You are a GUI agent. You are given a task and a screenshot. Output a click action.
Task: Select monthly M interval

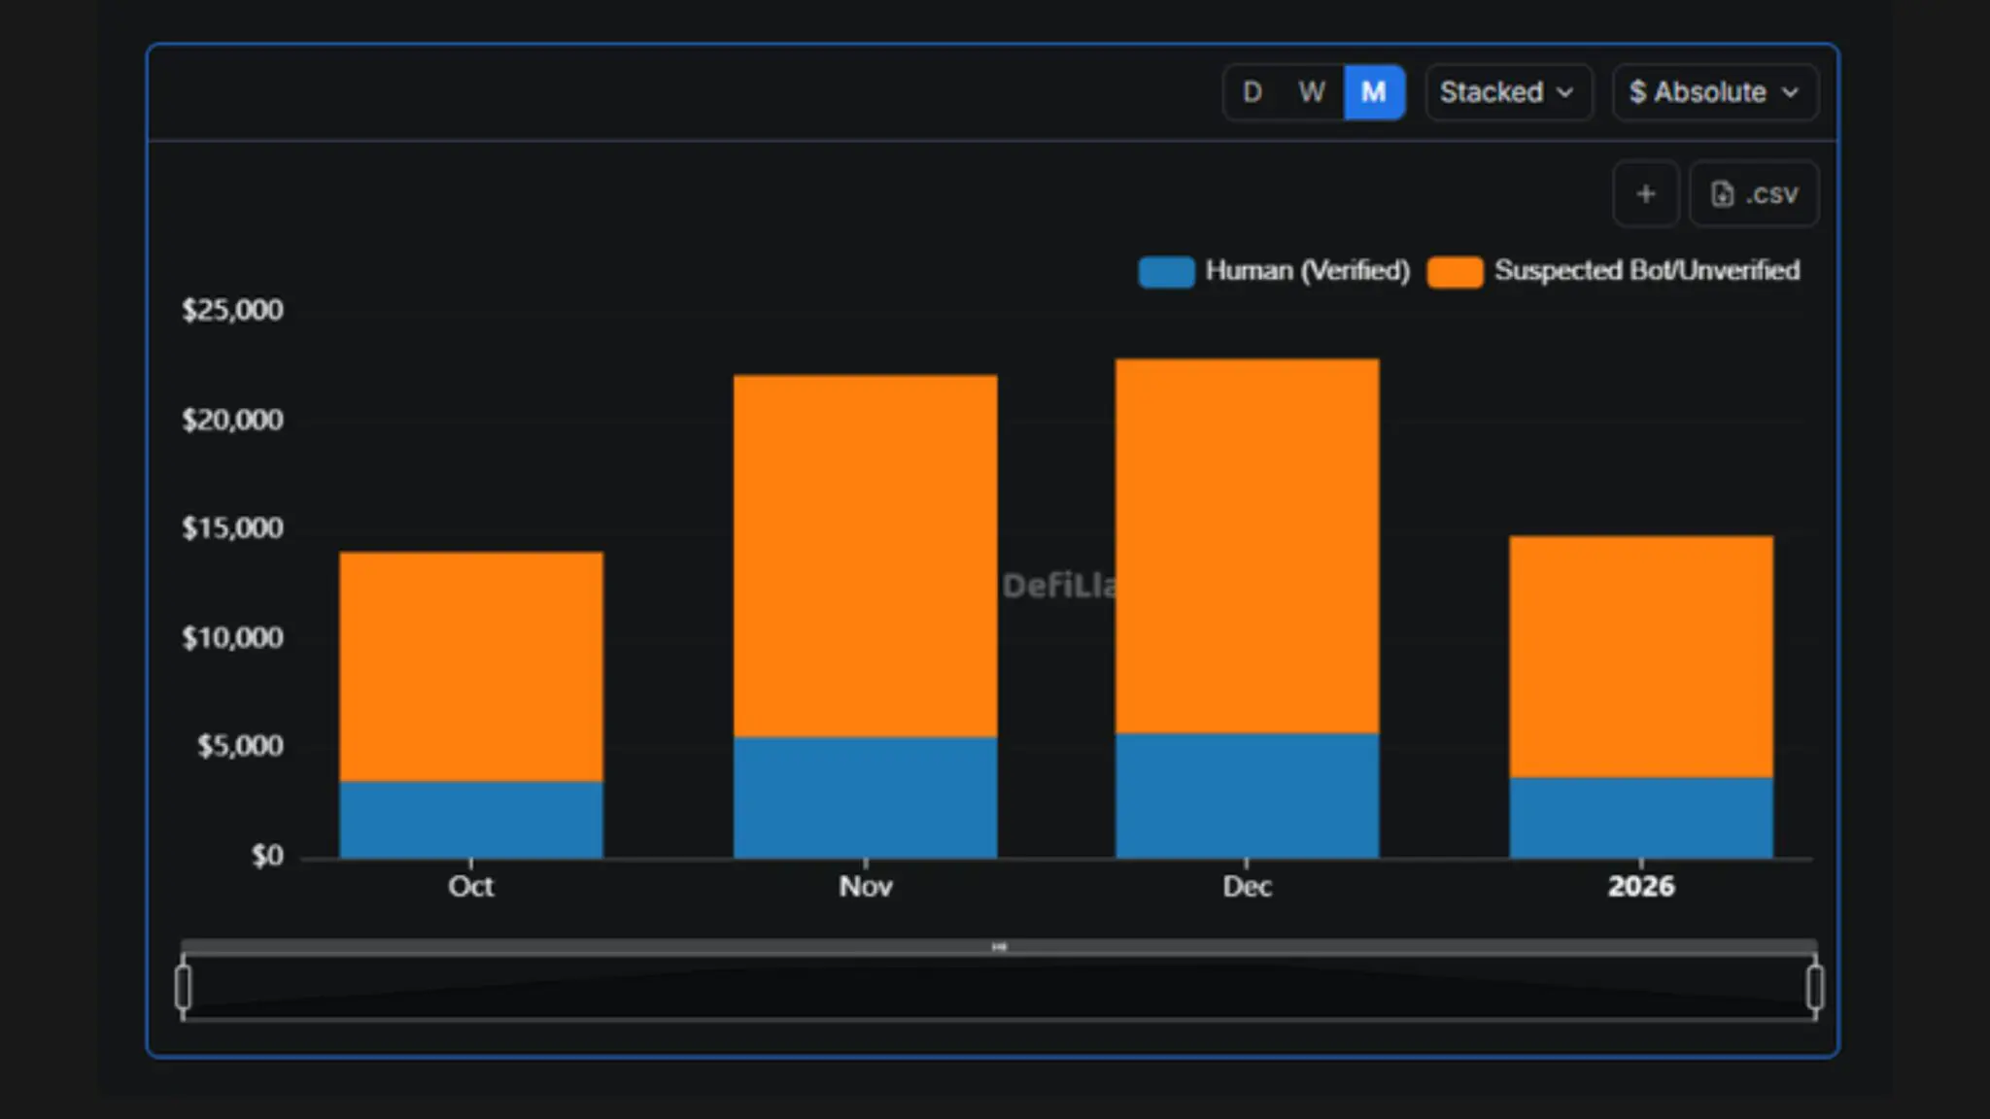(x=1373, y=92)
